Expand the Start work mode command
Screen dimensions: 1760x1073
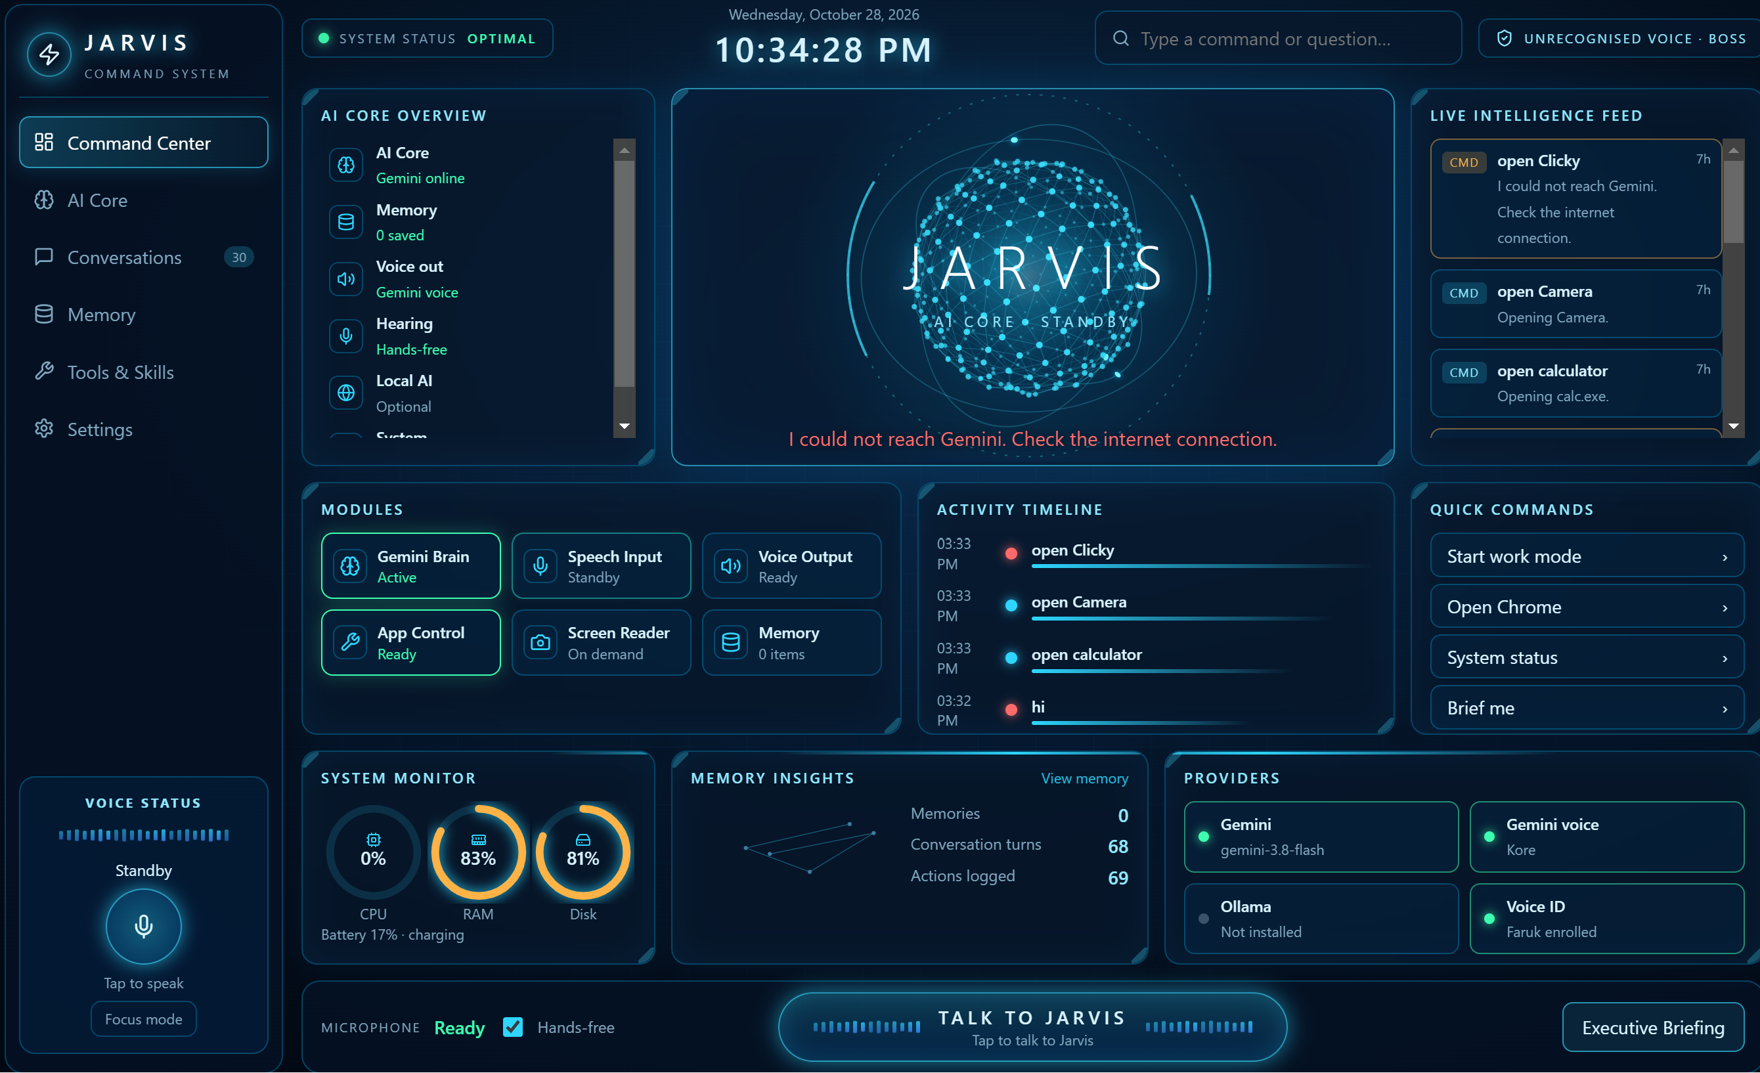point(1587,556)
